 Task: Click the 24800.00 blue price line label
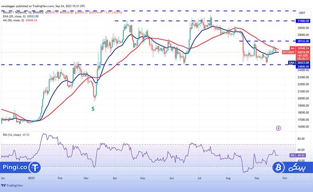tap(303, 67)
